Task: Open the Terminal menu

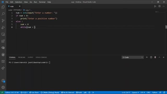Action: 42,2
